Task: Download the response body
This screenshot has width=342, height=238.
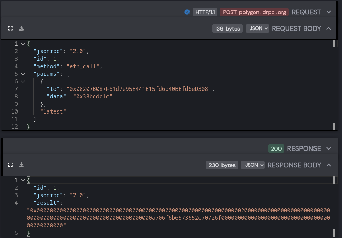Action: click(22, 165)
